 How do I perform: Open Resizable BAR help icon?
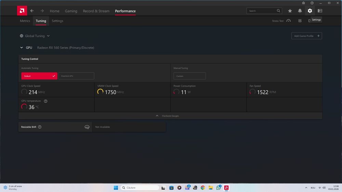point(40,127)
